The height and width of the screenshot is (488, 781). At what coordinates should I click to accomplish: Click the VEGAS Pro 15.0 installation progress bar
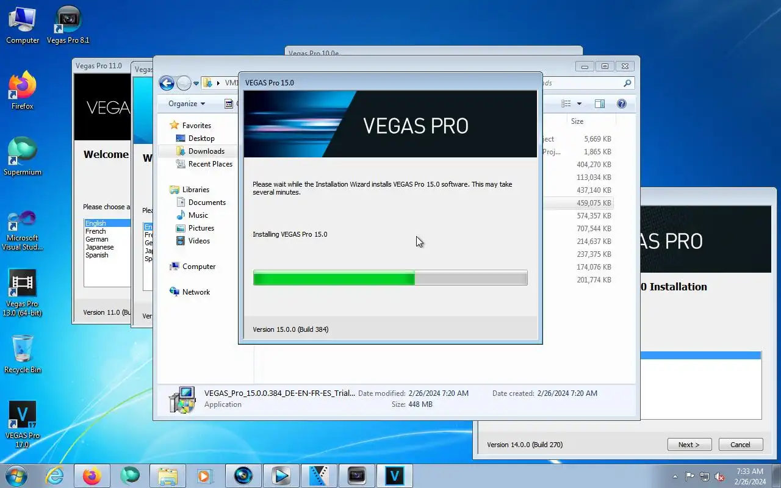pos(390,278)
